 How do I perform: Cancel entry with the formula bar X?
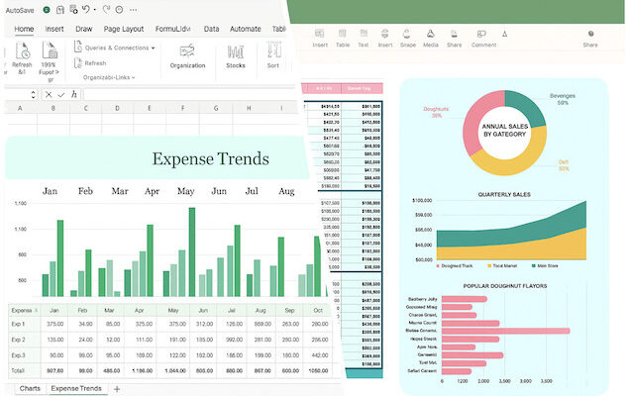49,95
